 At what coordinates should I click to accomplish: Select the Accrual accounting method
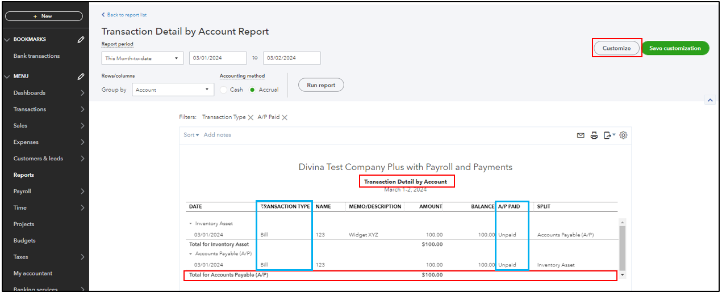point(252,90)
